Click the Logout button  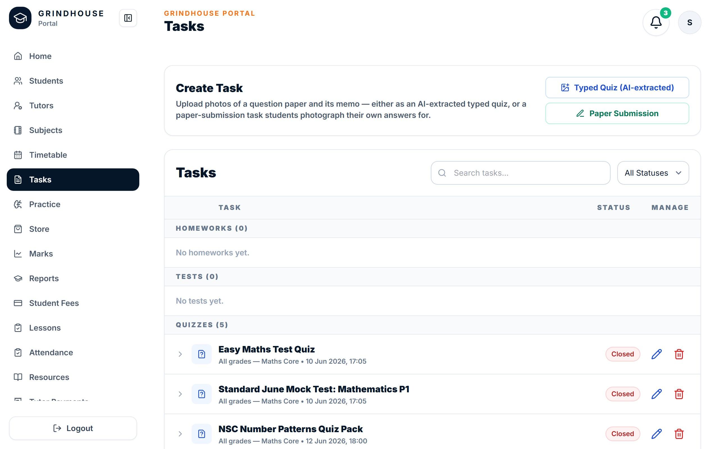[x=73, y=428]
